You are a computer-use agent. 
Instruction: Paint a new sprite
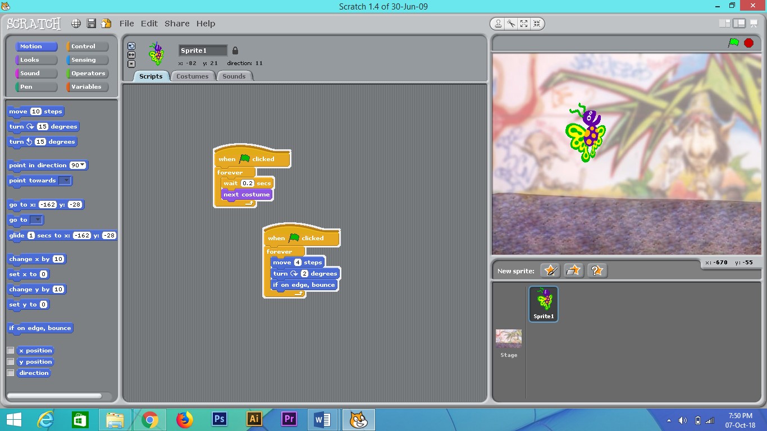[x=550, y=270]
